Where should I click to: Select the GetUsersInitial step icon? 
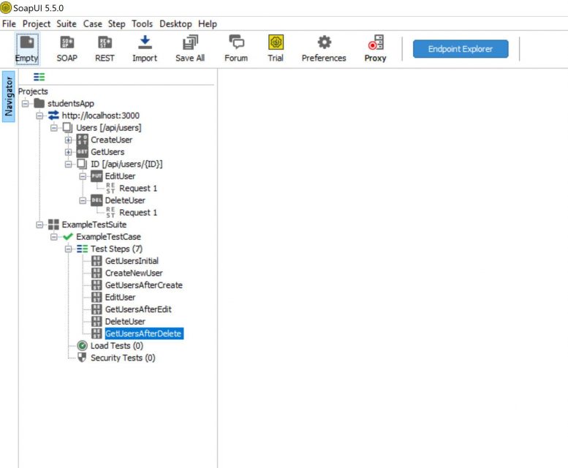96,261
